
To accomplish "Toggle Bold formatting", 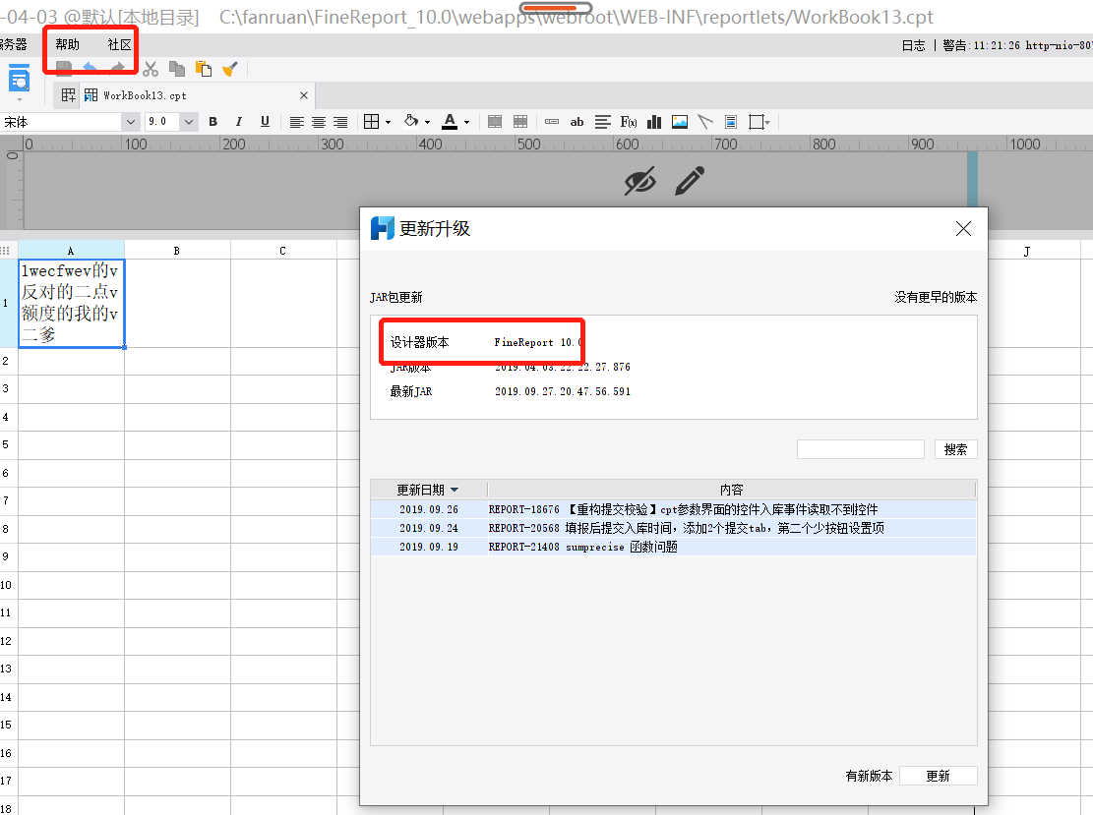I will coord(213,122).
